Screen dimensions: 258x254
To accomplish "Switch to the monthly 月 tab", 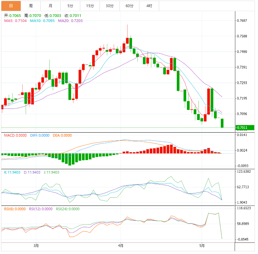I will tap(50, 6).
